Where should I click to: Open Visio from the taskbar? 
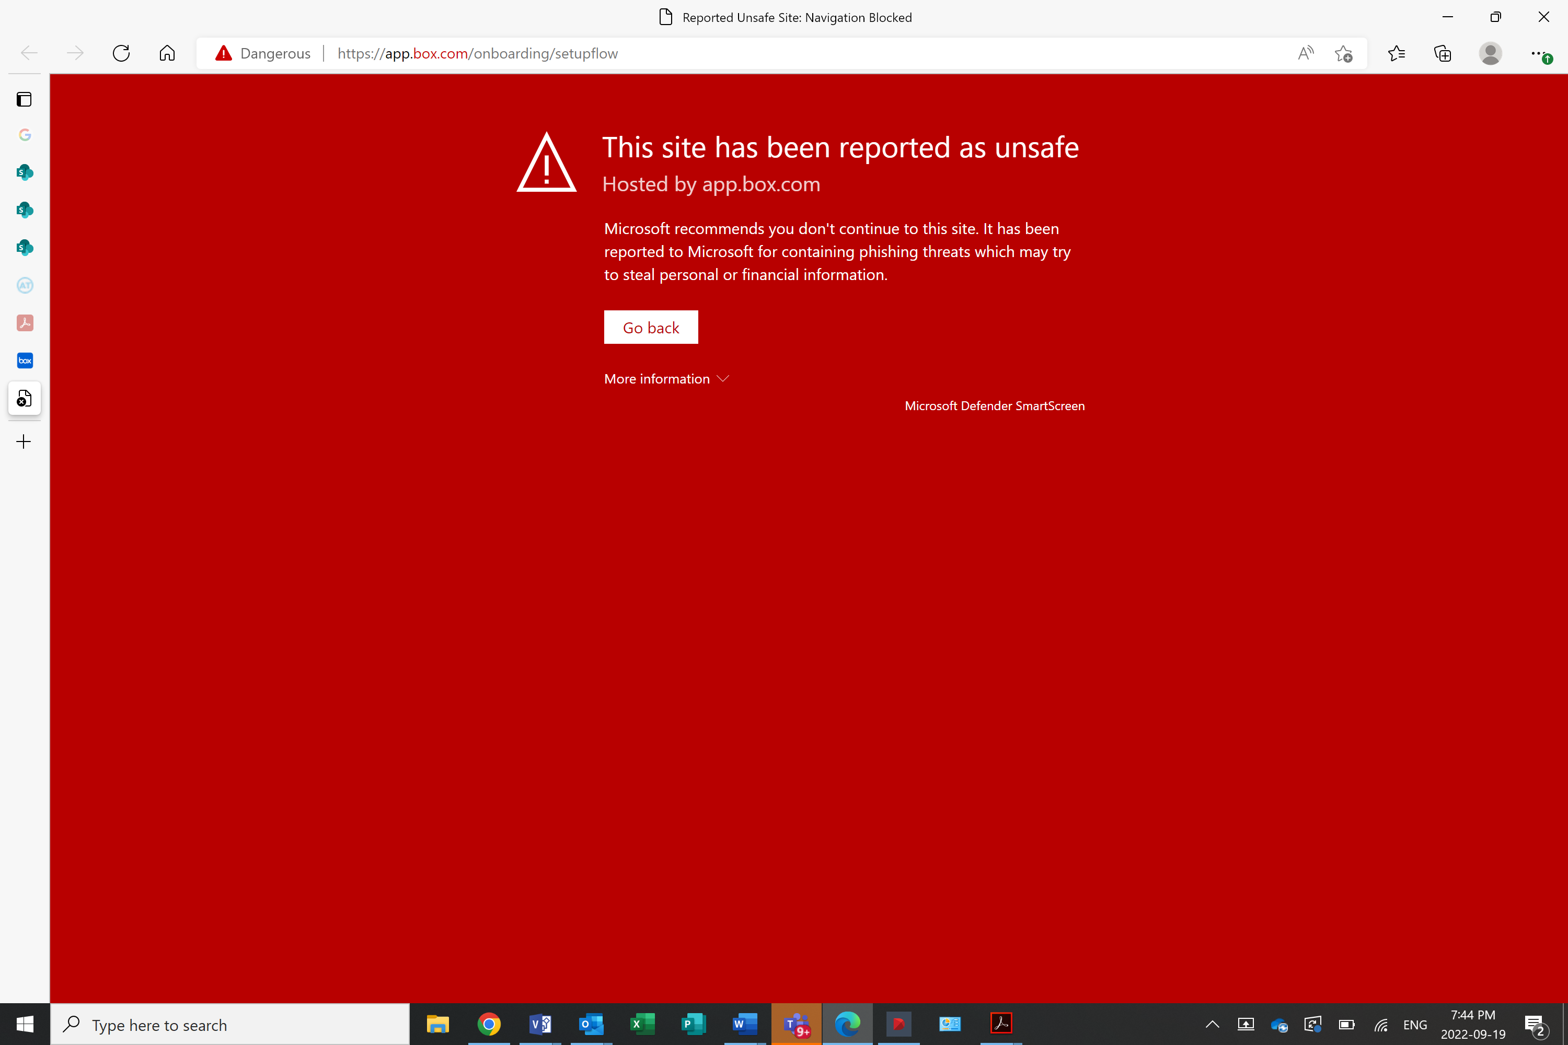tap(540, 1024)
